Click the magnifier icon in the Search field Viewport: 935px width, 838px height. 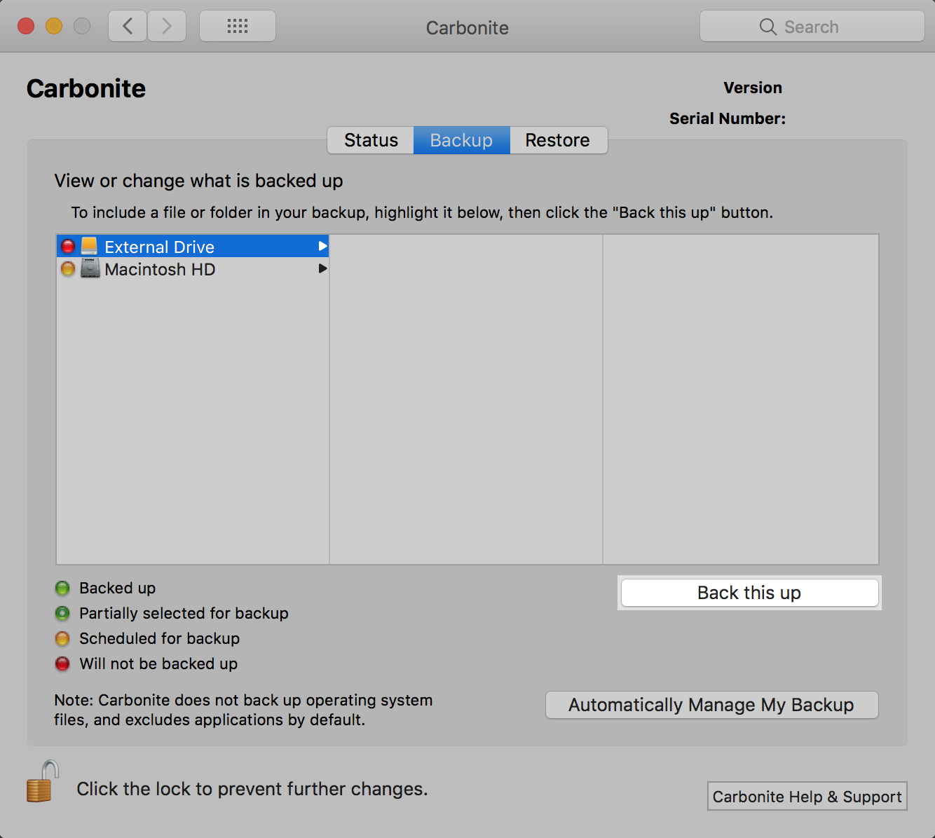[768, 27]
